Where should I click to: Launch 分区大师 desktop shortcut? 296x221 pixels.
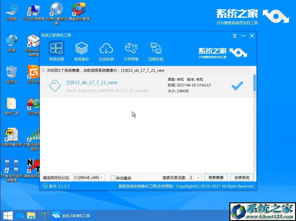pyautogui.click(x=33, y=75)
